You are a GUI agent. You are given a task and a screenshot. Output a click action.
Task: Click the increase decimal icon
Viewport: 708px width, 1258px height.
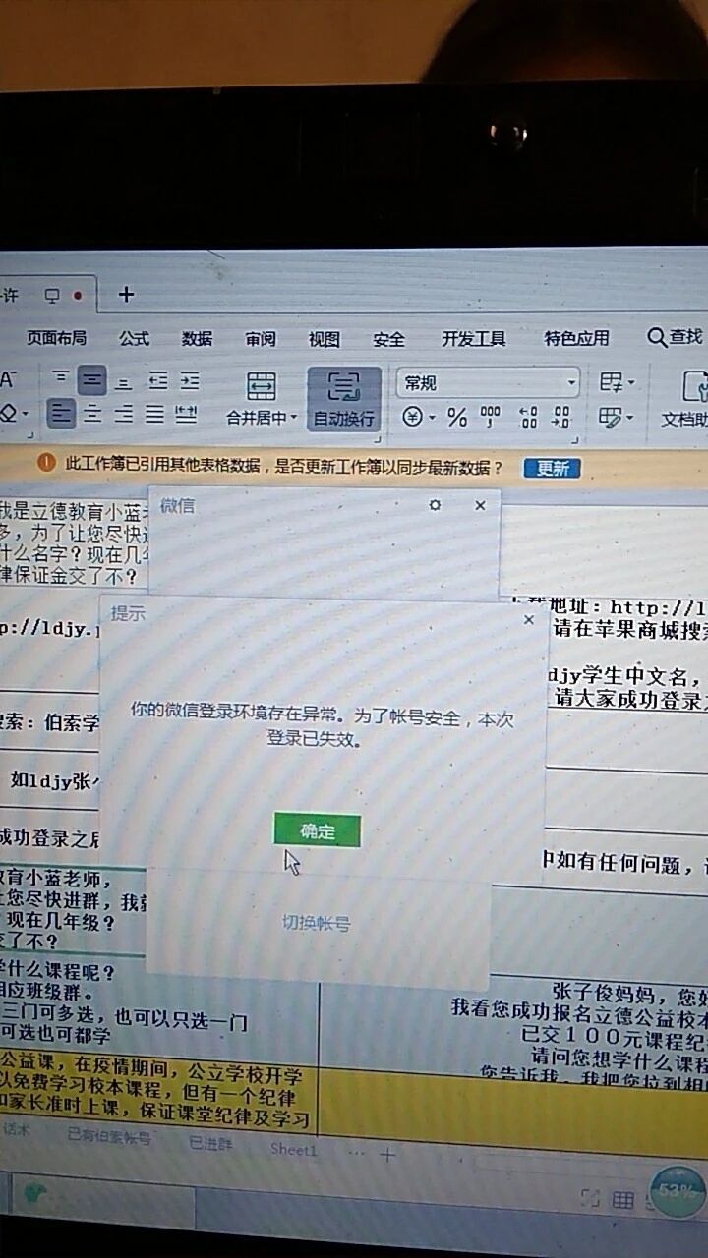click(528, 418)
